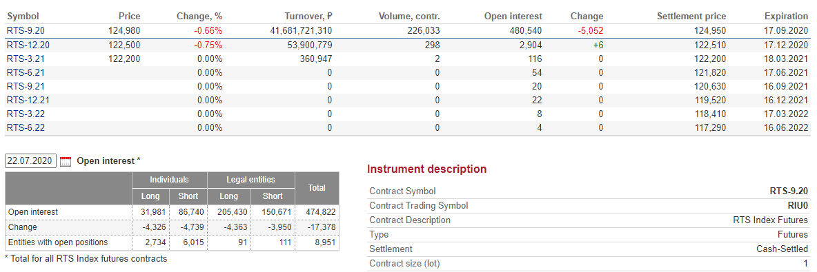
Task: Select Legal entities short value 150,671
Action: [276, 212]
